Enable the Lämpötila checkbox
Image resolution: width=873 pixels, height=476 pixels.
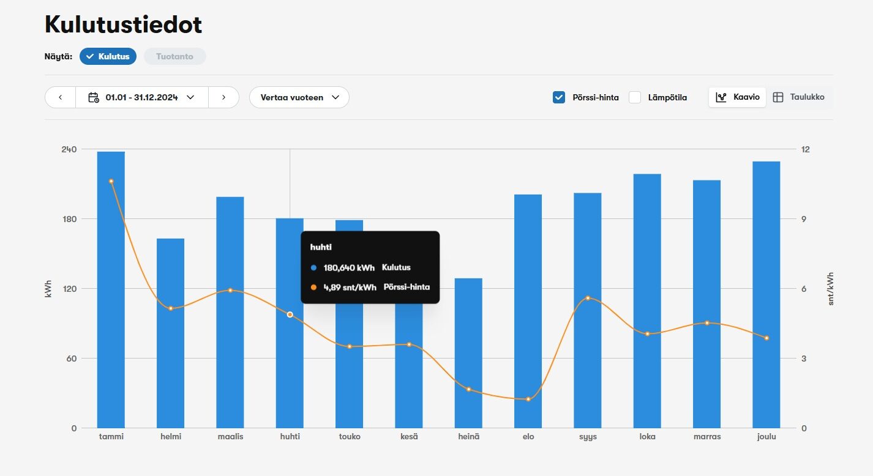pyautogui.click(x=635, y=97)
